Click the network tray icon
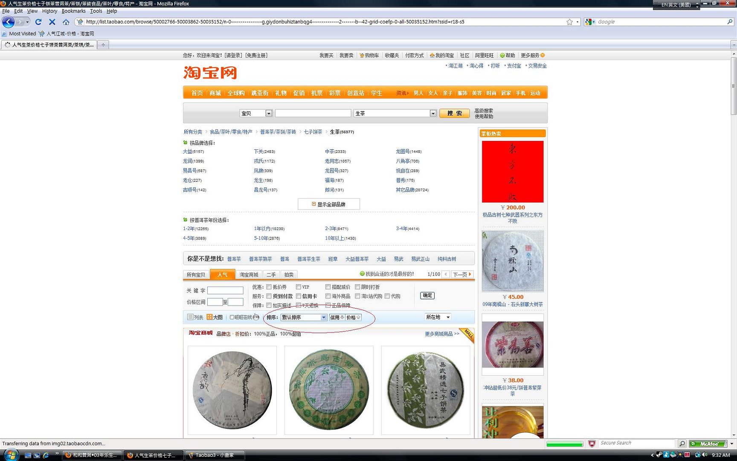Image resolution: width=737 pixels, height=461 pixels. pos(698,455)
